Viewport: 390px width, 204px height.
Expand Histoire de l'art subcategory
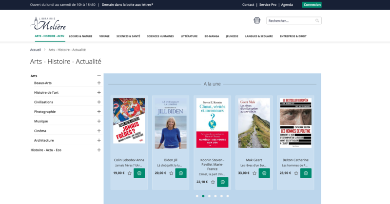click(x=99, y=92)
